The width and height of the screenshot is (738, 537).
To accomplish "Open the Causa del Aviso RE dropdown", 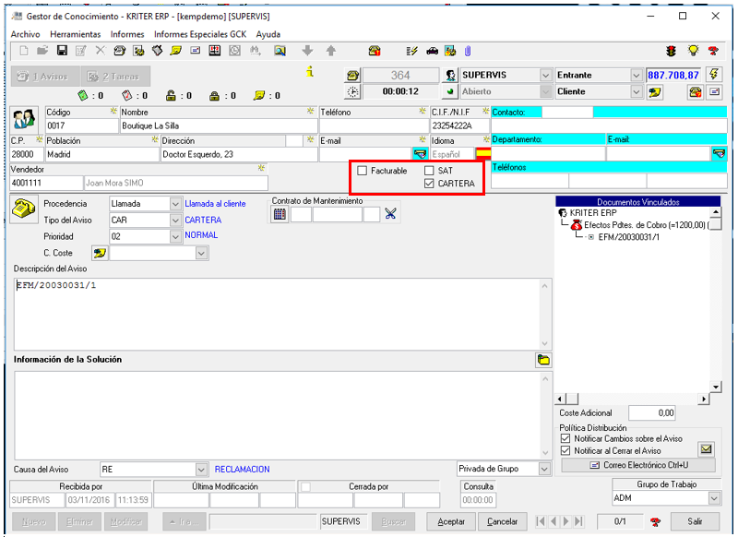I will 201,470.
